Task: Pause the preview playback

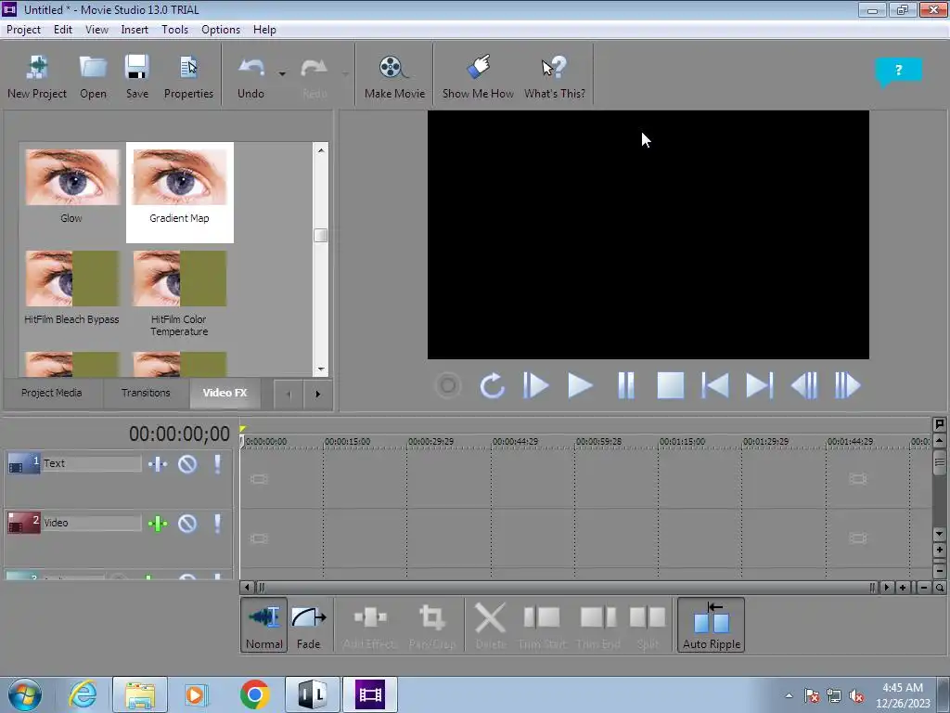Action: (626, 385)
